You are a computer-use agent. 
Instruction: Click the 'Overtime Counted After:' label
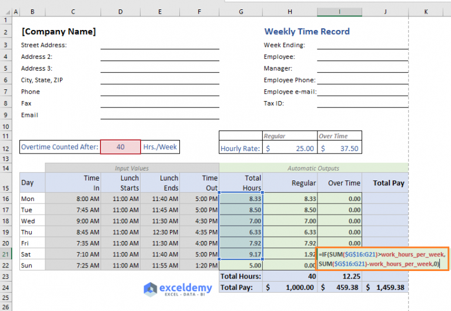(60, 147)
